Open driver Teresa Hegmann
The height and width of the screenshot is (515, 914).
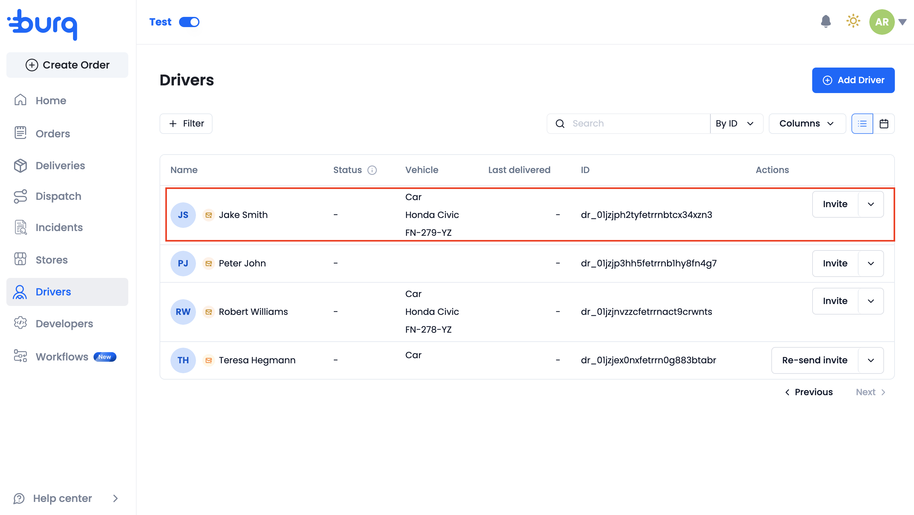pyautogui.click(x=257, y=360)
